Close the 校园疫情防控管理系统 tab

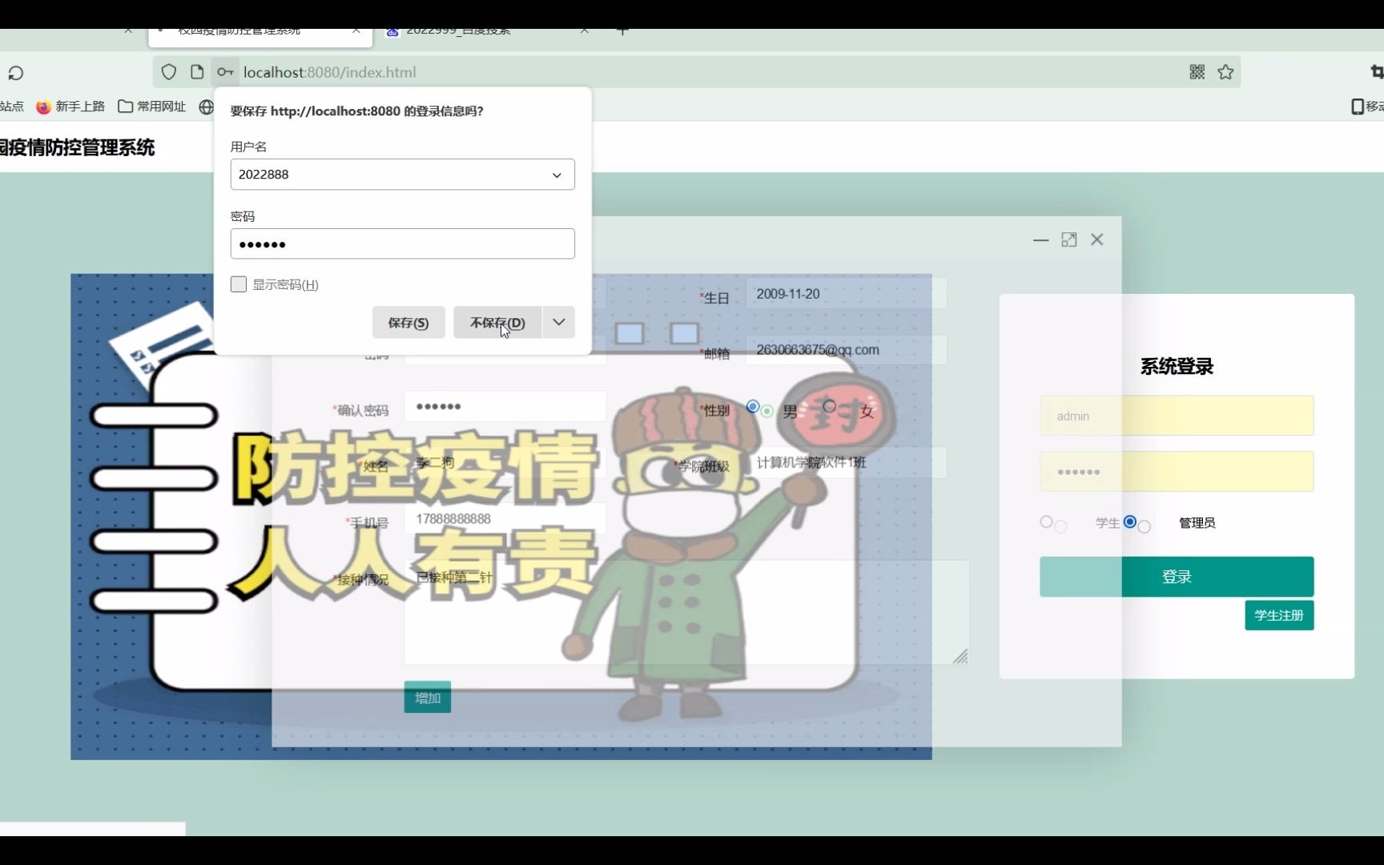coord(356,31)
